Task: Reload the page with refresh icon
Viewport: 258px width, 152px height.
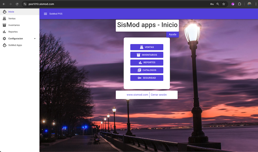Action: pyautogui.click(x=17, y=4)
